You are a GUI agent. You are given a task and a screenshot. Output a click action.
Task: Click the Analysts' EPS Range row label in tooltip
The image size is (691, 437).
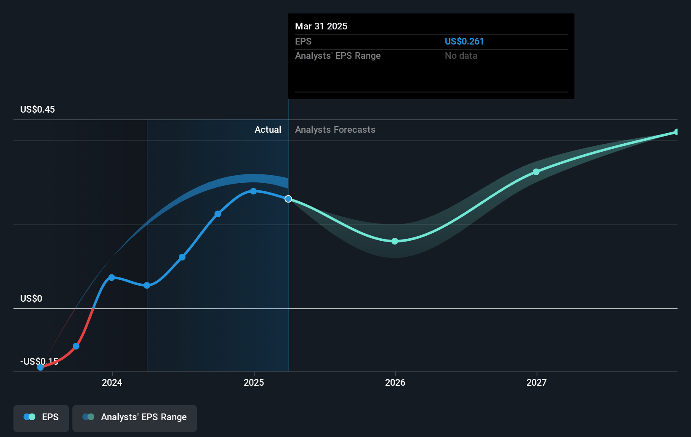[338, 56]
